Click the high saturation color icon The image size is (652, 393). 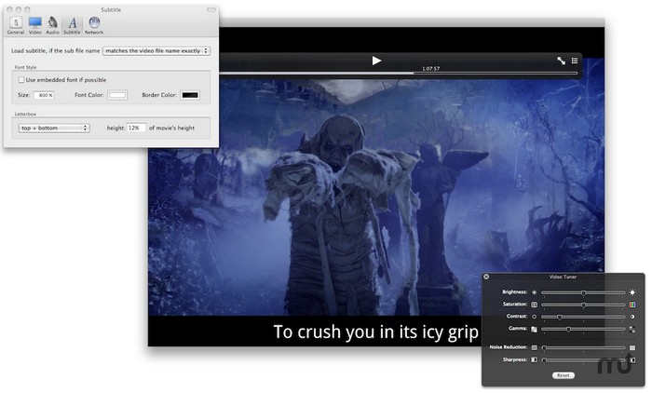click(x=632, y=305)
